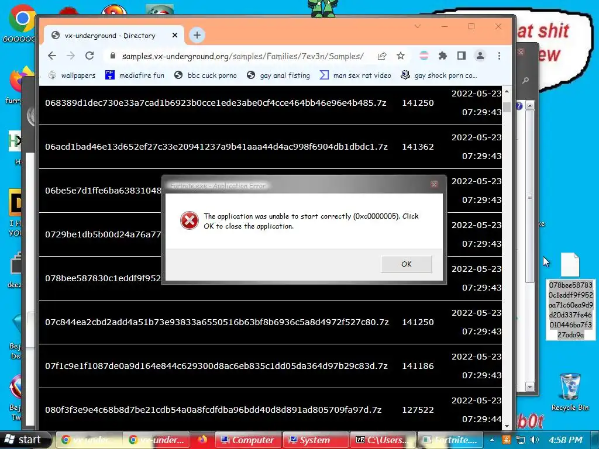This screenshot has width=599, height=449.
Task: Click the orange tray icon next to the arrow
Action: [x=506, y=440]
